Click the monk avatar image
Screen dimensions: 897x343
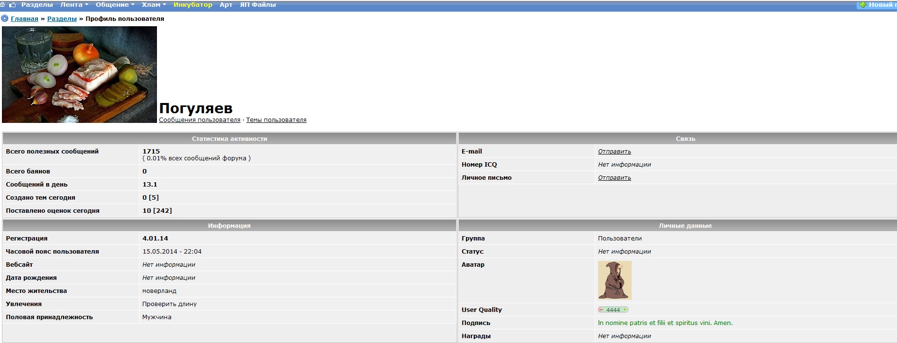pos(615,280)
